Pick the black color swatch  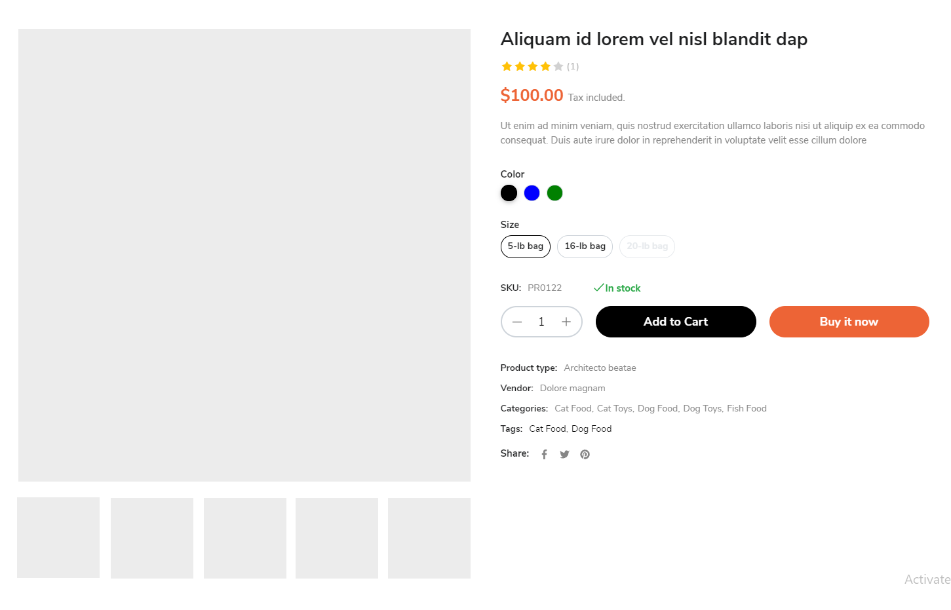pyautogui.click(x=509, y=193)
